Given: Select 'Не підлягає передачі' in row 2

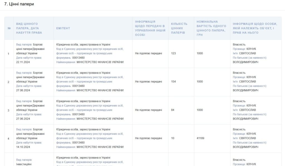Looking at the screenshot, I should (x=149, y=81).
